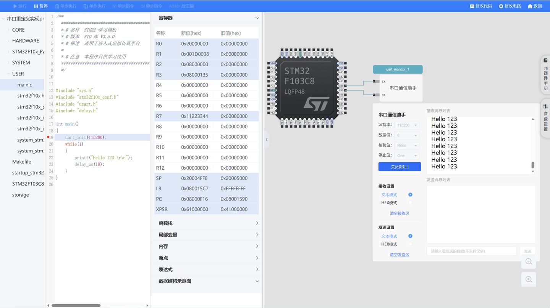The image size is (550, 308).
Task: Type in the 发送 message input field
Action: tap(471, 251)
